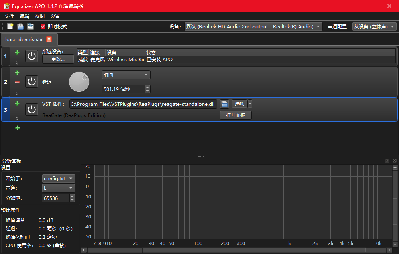The image size is (399, 254).
Task: Minimize the Equalizer APO window
Action: pyautogui.click(x=353, y=6)
